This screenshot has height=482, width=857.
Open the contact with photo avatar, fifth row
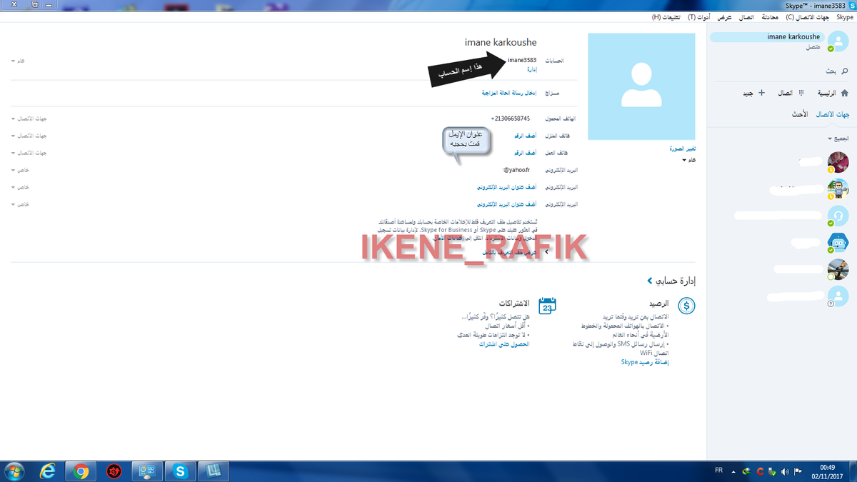pos(838,269)
